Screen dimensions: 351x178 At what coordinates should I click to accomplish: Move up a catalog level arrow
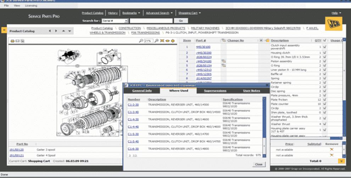click(63, 31)
